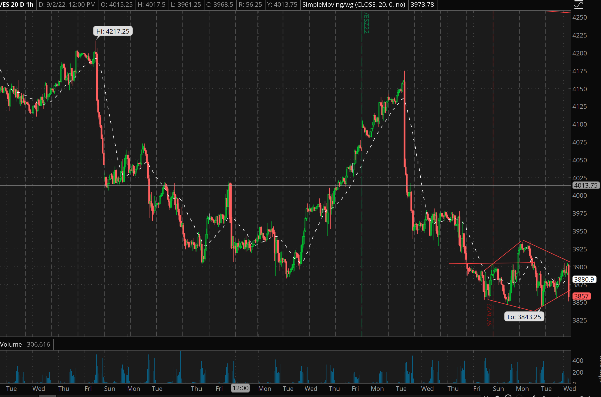Select the Volume study label

(x=11, y=344)
